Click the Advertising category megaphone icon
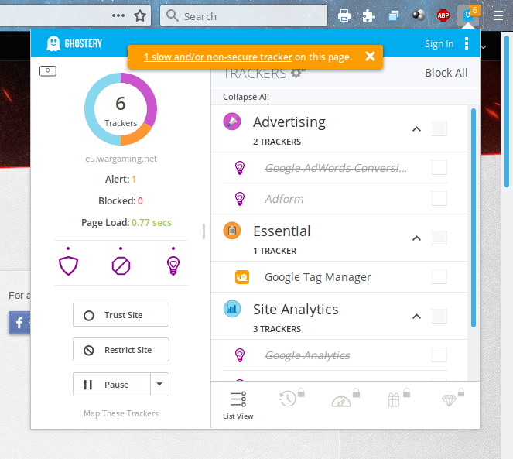This screenshot has height=459, width=513. coord(232,122)
